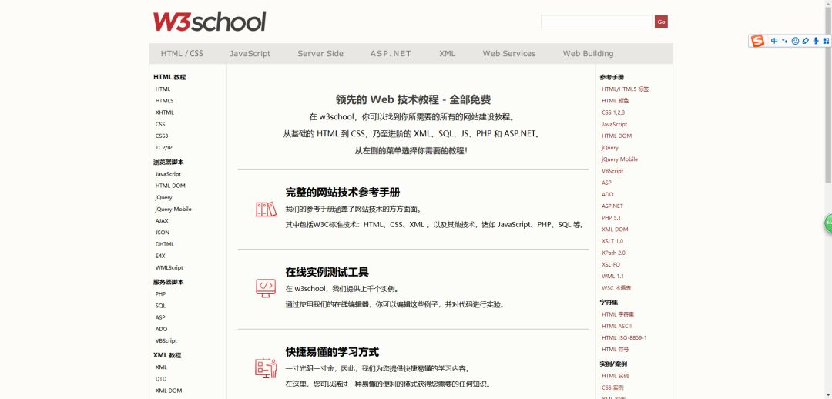Open HTML/HTML5 标签 reference link

pos(625,89)
